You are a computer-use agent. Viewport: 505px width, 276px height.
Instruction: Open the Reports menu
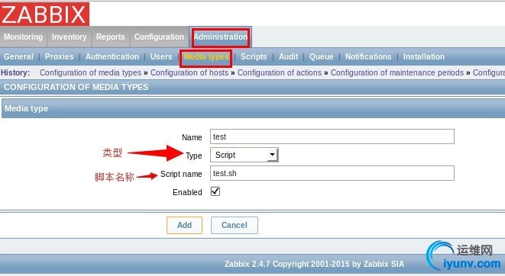(x=110, y=37)
